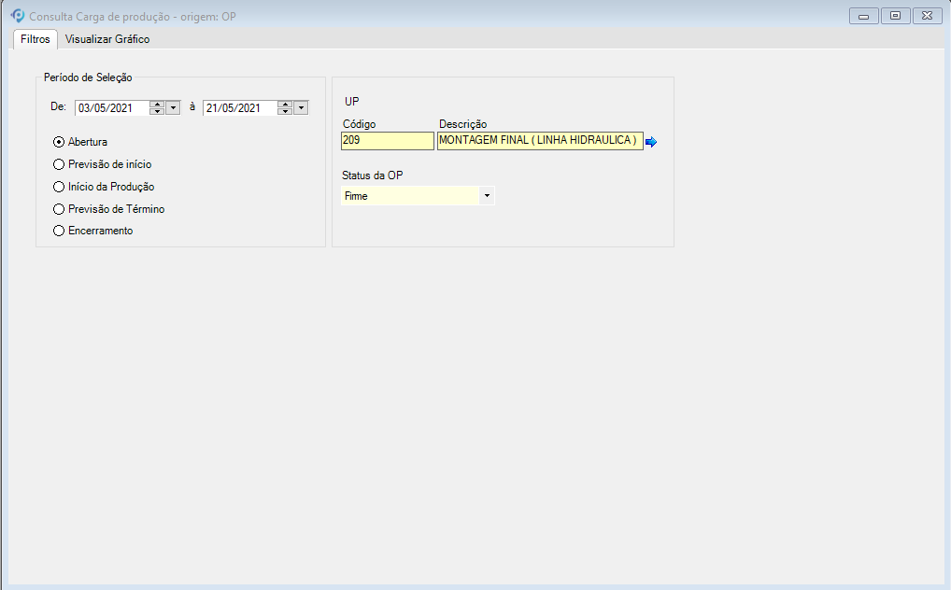Select the Início da Produção radio button
The height and width of the screenshot is (590, 951).
pyautogui.click(x=59, y=187)
